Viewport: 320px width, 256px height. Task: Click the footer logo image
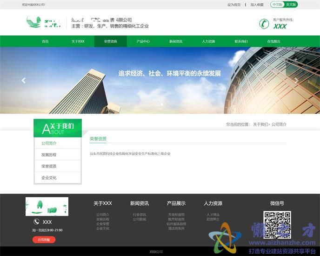click(x=47, y=207)
